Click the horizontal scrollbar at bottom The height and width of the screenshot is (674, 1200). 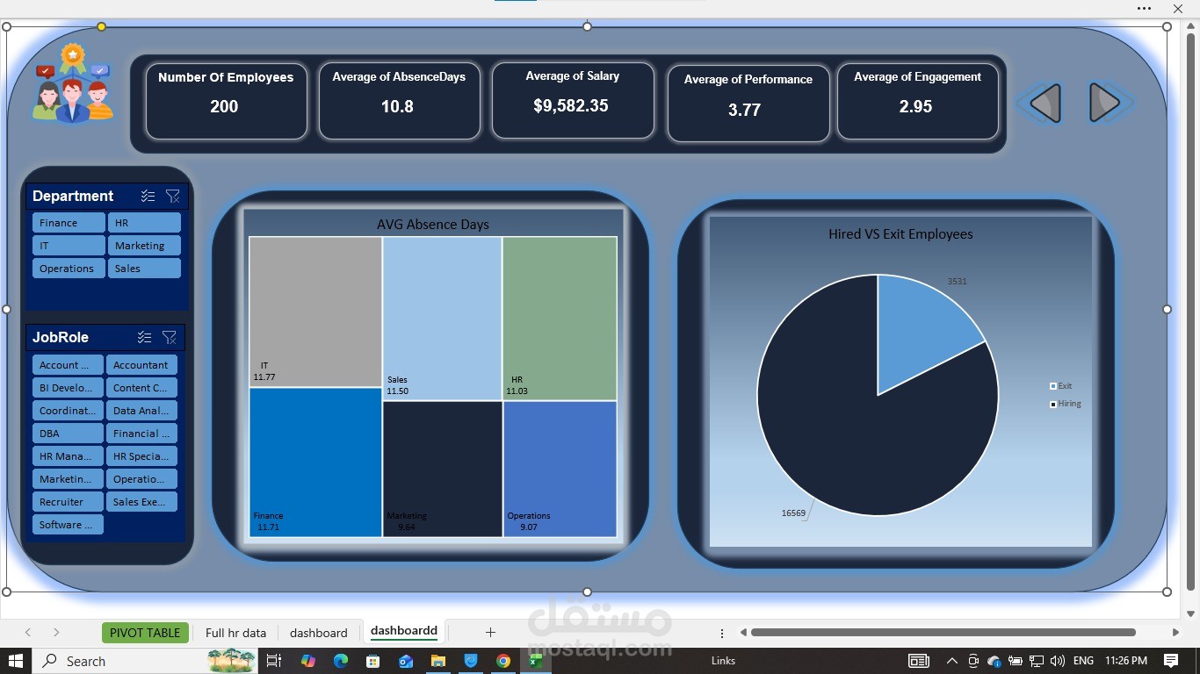(943, 632)
